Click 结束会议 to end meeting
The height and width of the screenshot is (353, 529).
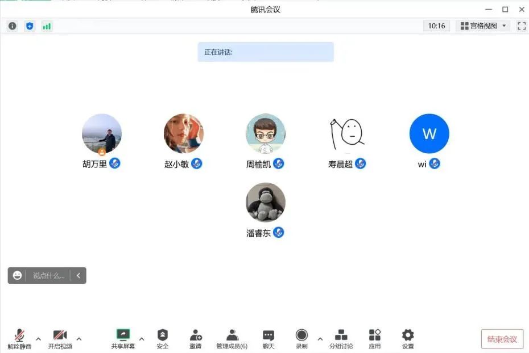click(x=502, y=339)
